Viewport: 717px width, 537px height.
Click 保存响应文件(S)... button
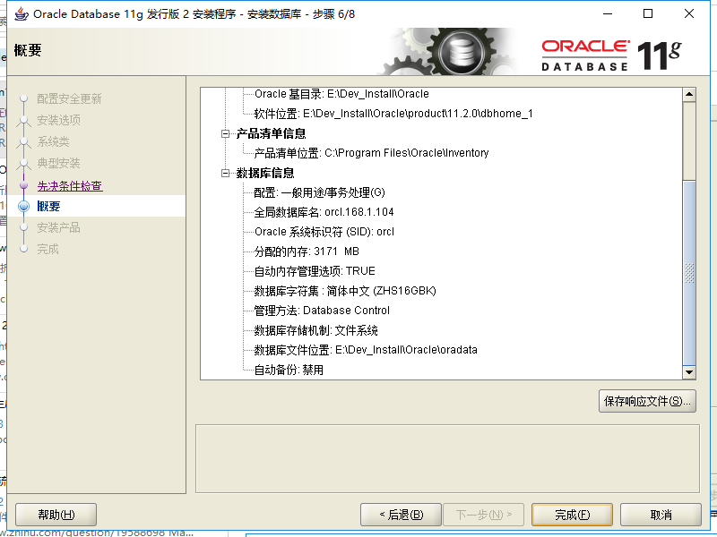pyautogui.click(x=647, y=401)
